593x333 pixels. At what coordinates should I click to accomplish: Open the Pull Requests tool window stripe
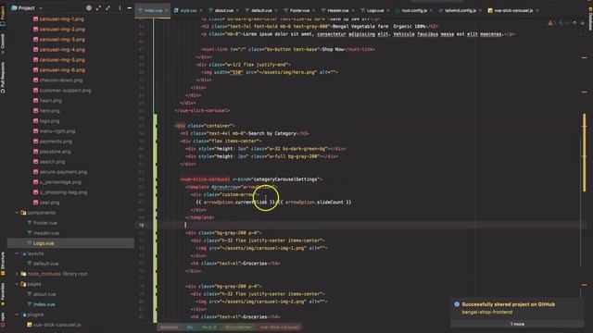3,78
